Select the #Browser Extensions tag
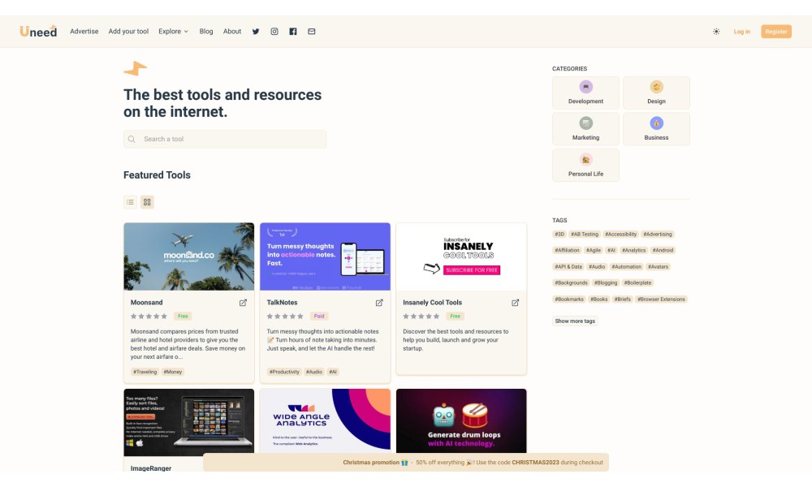The height and width of the screenshot is (487, 812). pyautogui.click(x=661, y=300)
